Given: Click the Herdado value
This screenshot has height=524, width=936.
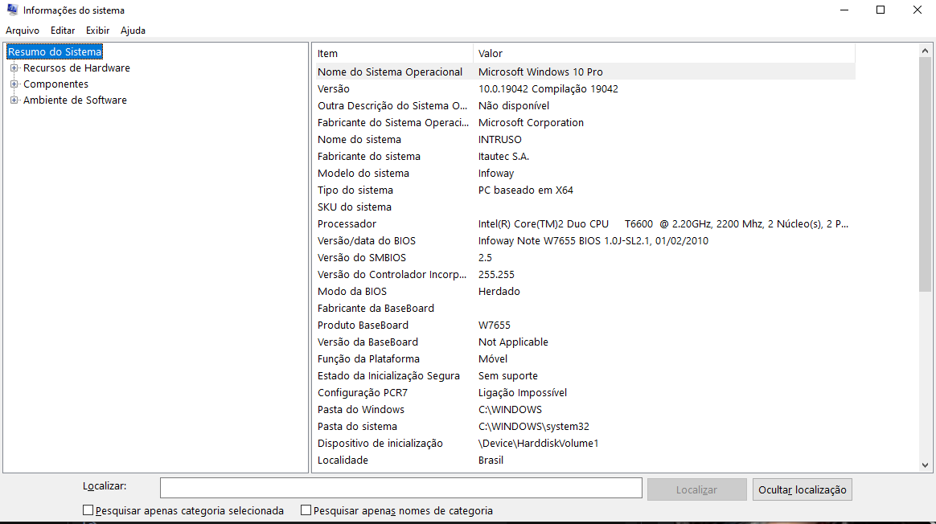Looking at the screenshot, I should click(499, 291).
